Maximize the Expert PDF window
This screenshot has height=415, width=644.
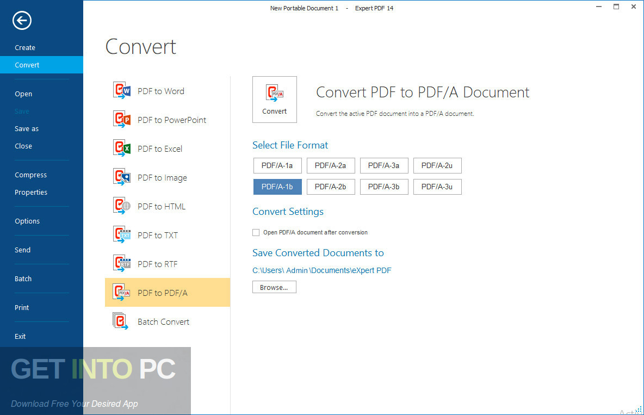[x=616, y=7]
